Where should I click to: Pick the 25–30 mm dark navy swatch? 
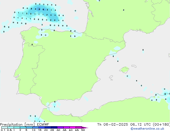tap(54, 128)
